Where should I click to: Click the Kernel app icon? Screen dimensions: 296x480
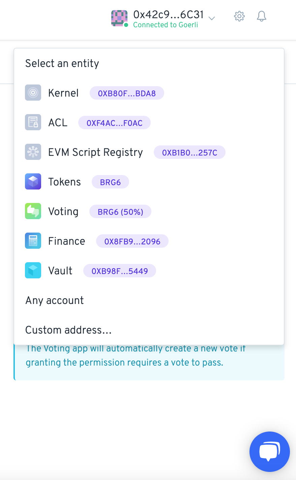(x=33, y=93)
